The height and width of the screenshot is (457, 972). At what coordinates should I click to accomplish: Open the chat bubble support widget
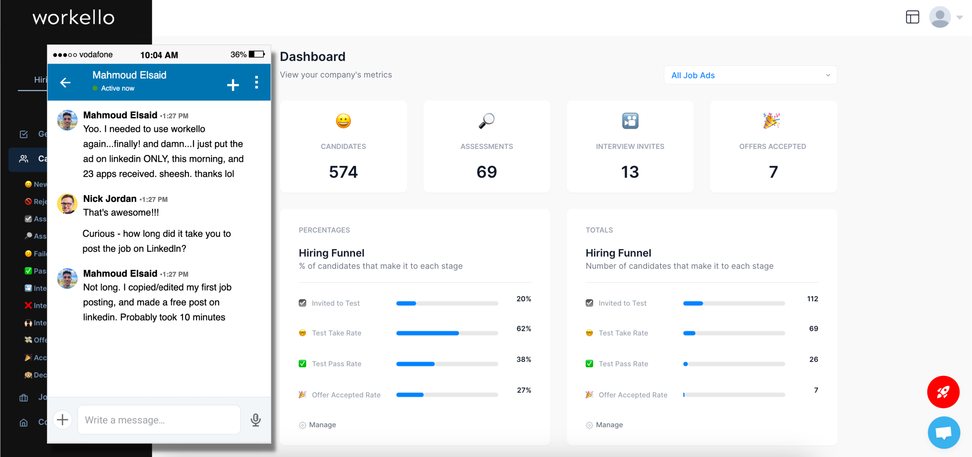click(x=944, y=432)
